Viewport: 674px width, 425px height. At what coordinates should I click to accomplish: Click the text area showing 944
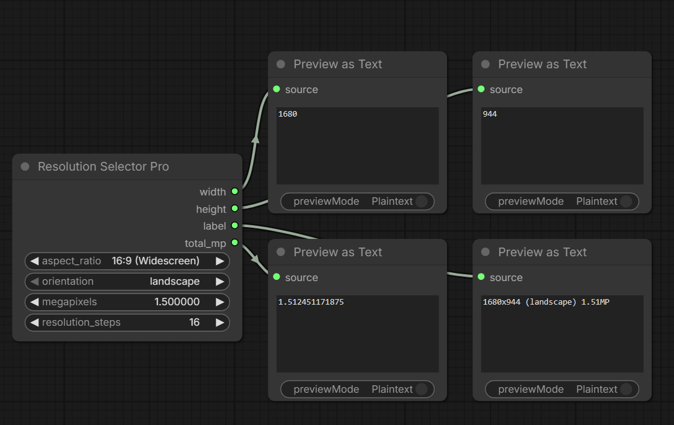(x=562, y=146)
